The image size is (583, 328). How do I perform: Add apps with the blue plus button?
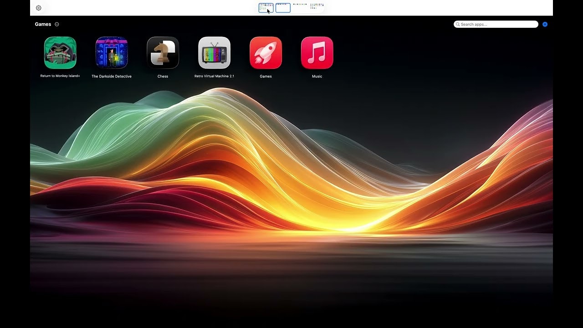[545, 24]
